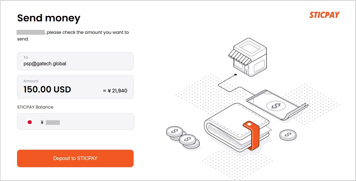Click the single coin right of wallet

(x=288, y=135)
